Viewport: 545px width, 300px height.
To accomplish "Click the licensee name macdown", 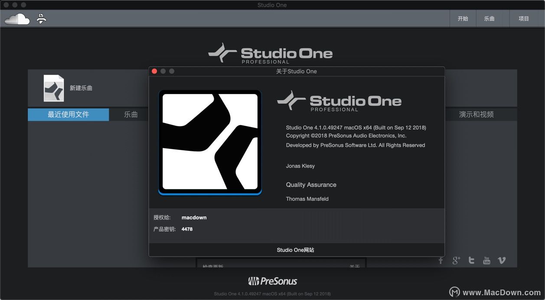I will [x=194, y=218].
